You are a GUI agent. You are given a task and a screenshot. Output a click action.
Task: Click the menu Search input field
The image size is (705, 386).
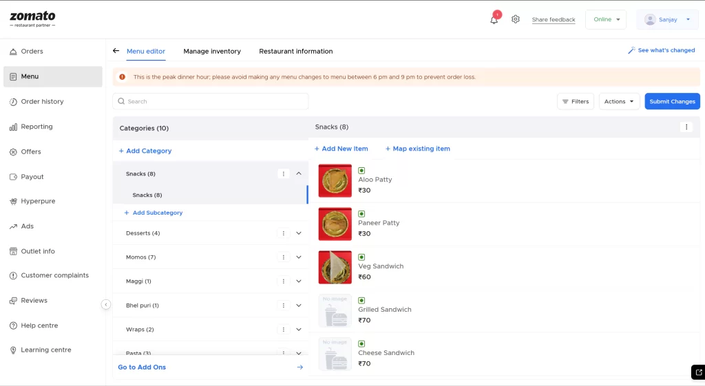point(211,102)
